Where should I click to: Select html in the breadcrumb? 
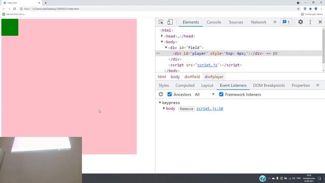[x=161, y=77]
